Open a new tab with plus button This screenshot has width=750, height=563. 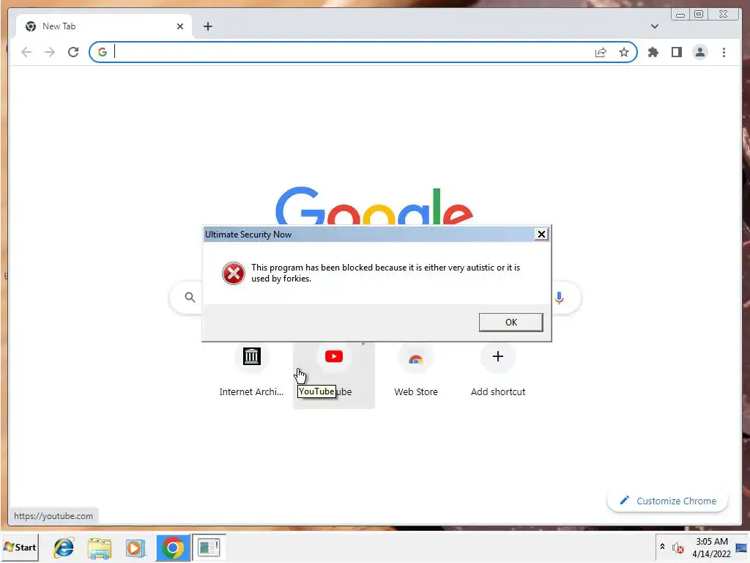(x=207, y=26)
